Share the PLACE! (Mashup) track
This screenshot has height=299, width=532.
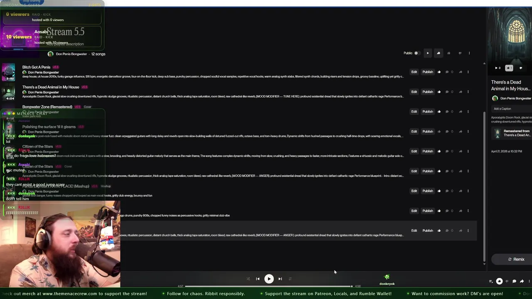(461, 191)
